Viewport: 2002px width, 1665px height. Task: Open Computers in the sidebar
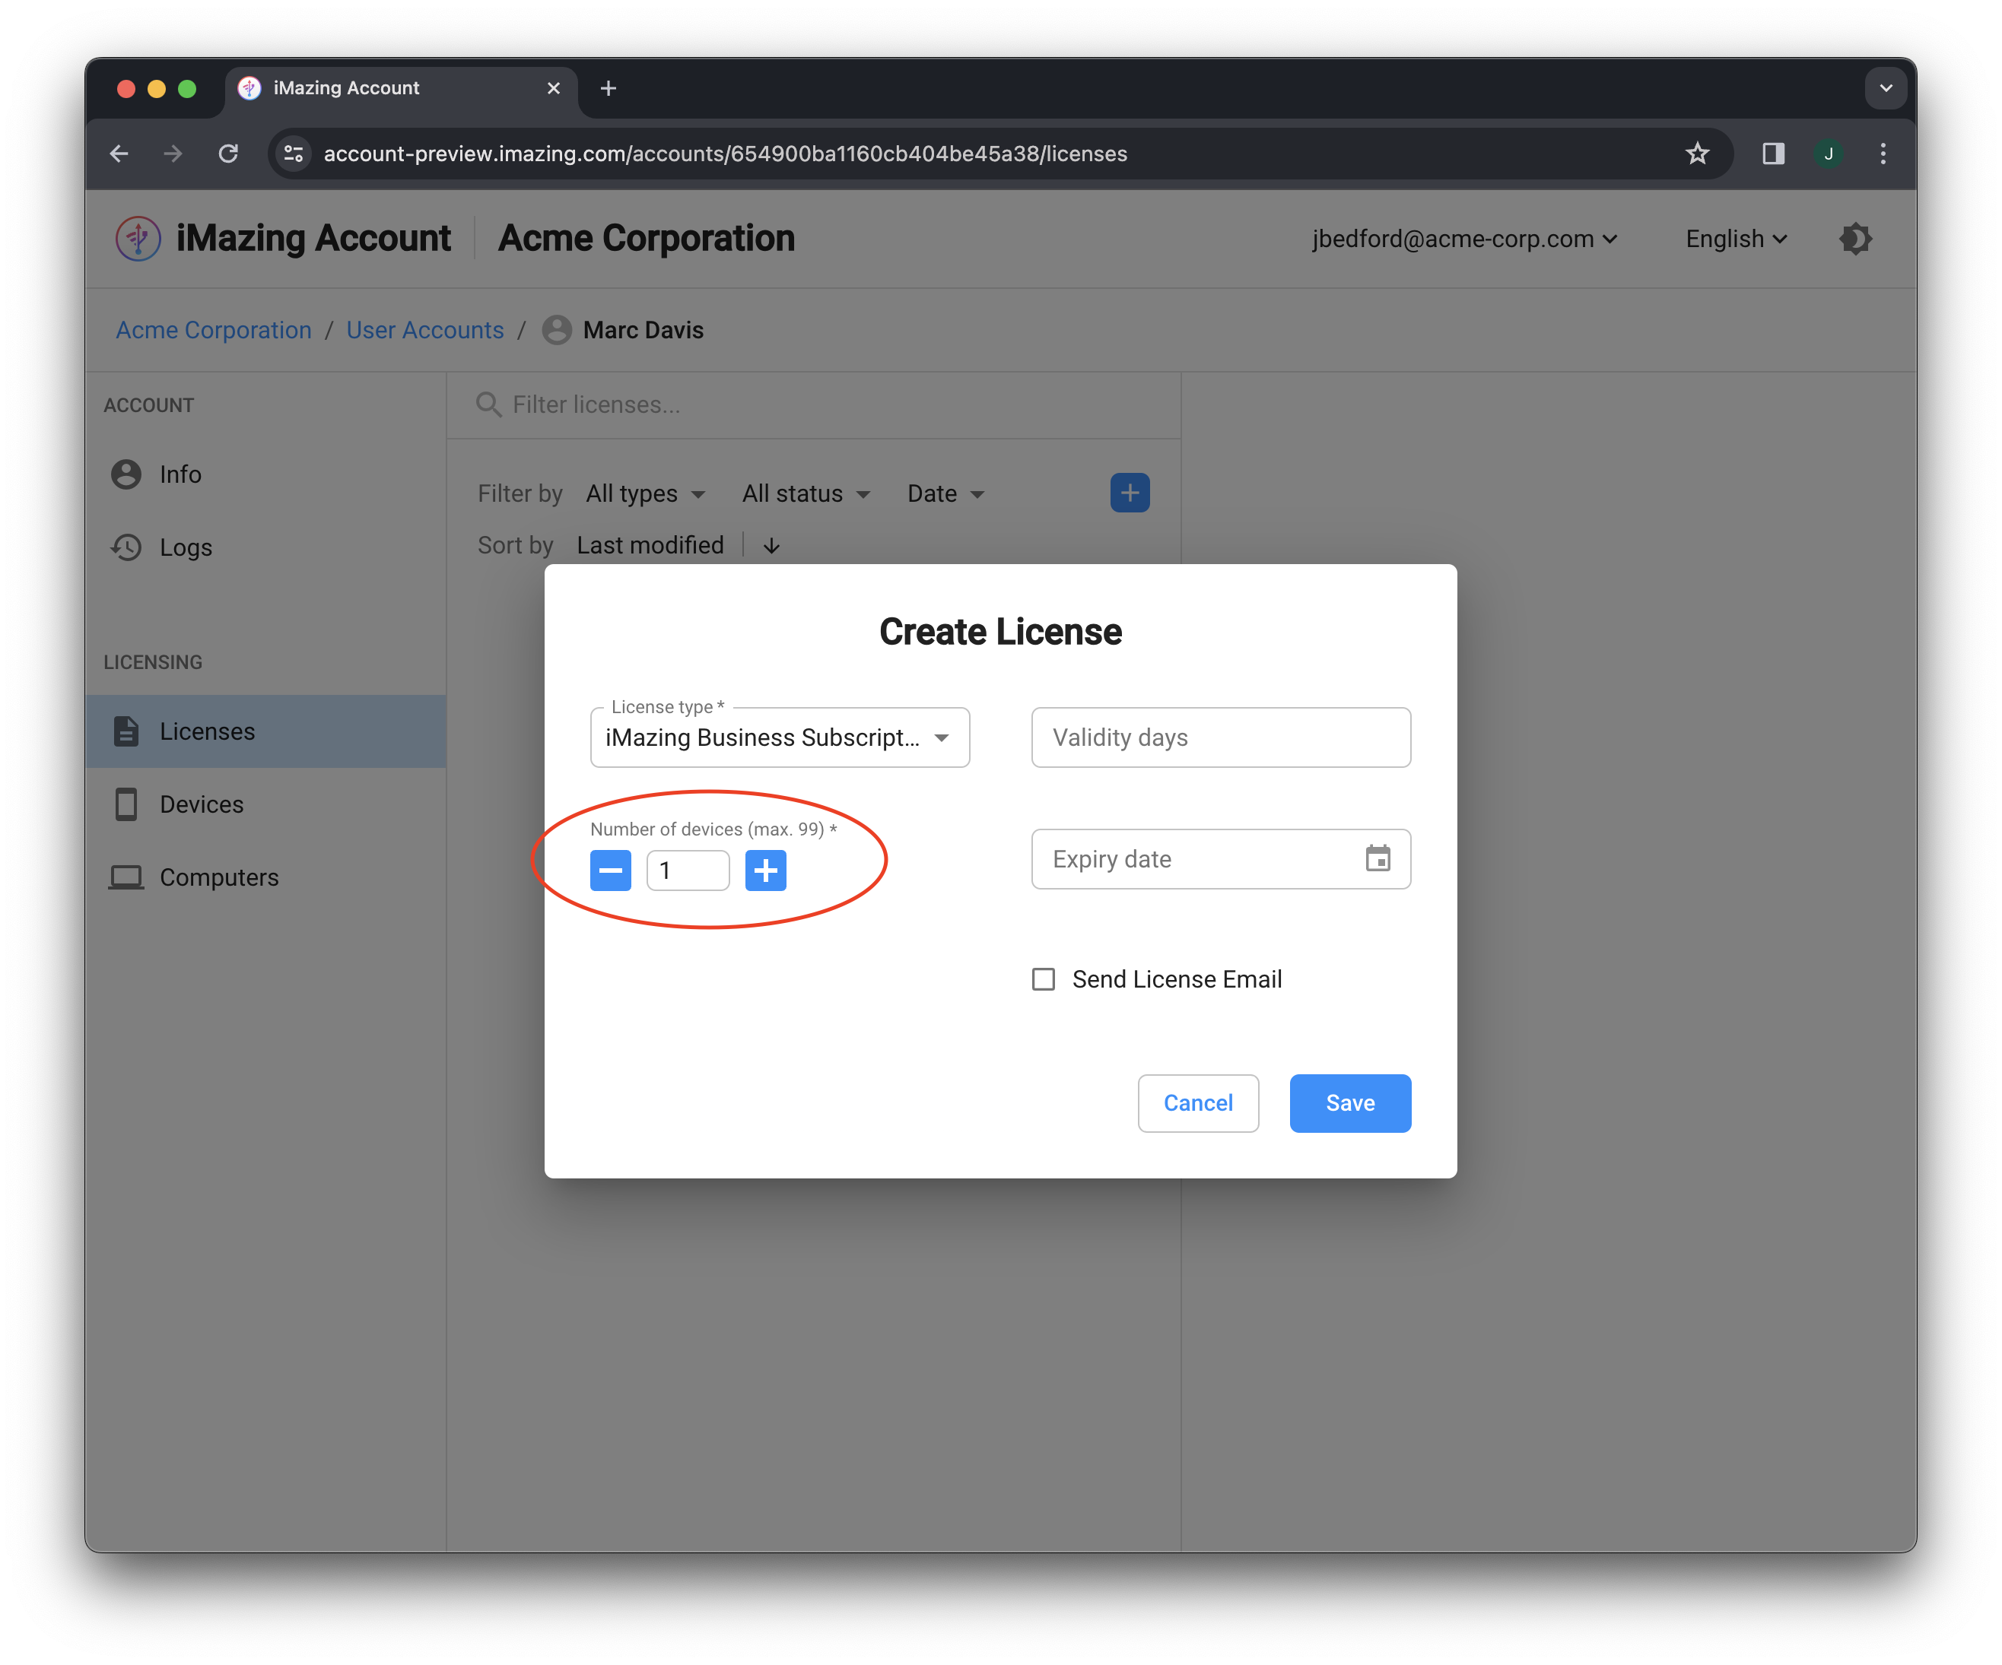tap(266, 877)
